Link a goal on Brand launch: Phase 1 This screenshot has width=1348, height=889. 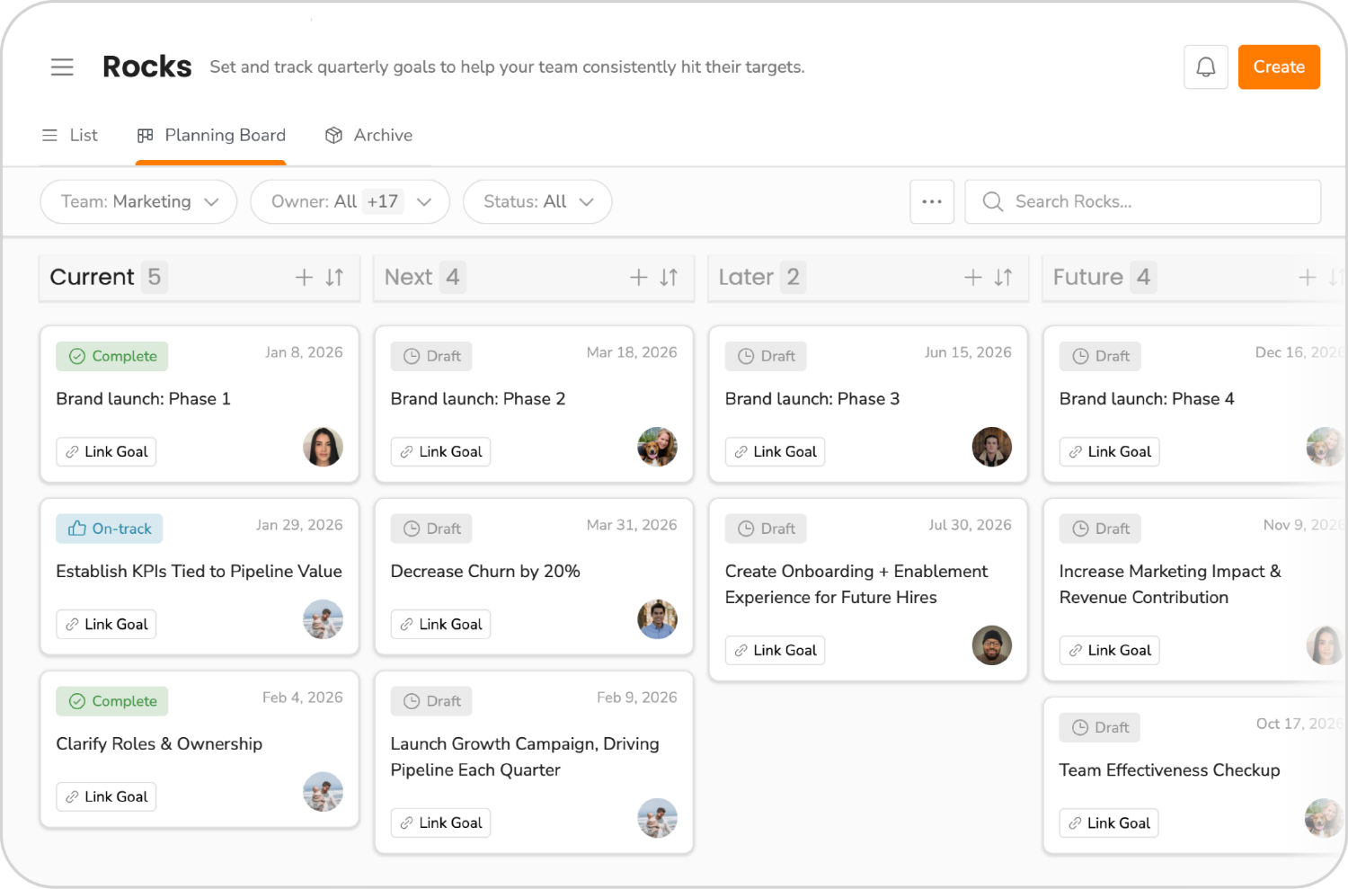pyautogui.click(x=105, y=451)
